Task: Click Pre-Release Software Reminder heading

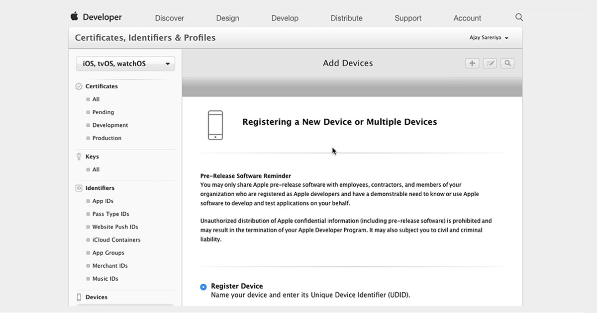Action: pos(246,176)
